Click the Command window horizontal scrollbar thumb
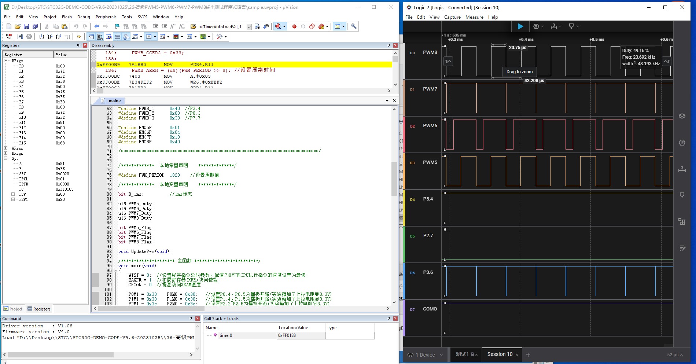The height and width of the screenshot is (364, 696). 60,355
